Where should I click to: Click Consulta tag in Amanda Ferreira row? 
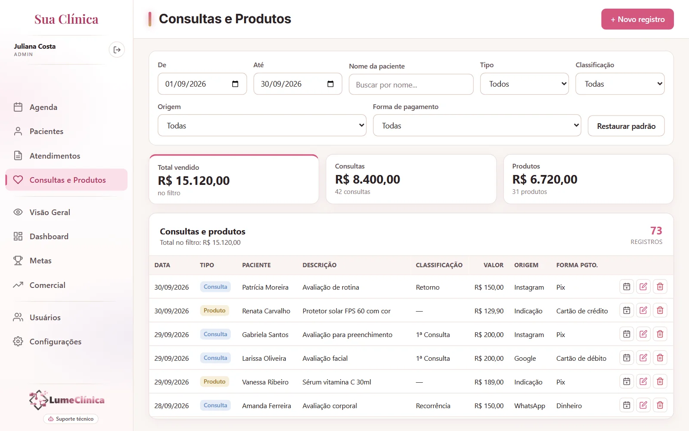215,405
